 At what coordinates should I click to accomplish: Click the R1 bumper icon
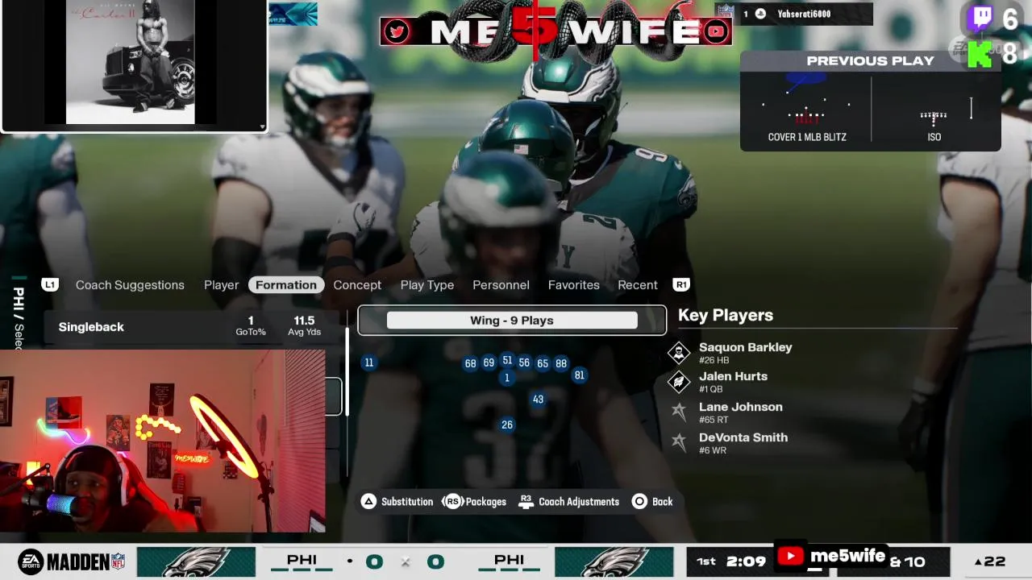coord(681,285)
